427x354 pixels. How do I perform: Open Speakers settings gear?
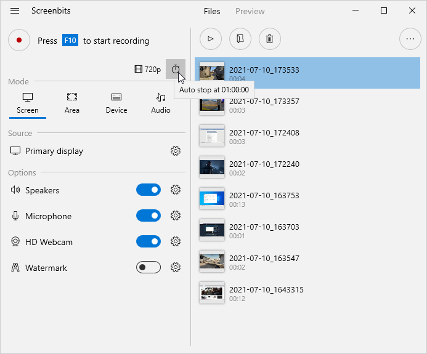[x=176, y=190]
